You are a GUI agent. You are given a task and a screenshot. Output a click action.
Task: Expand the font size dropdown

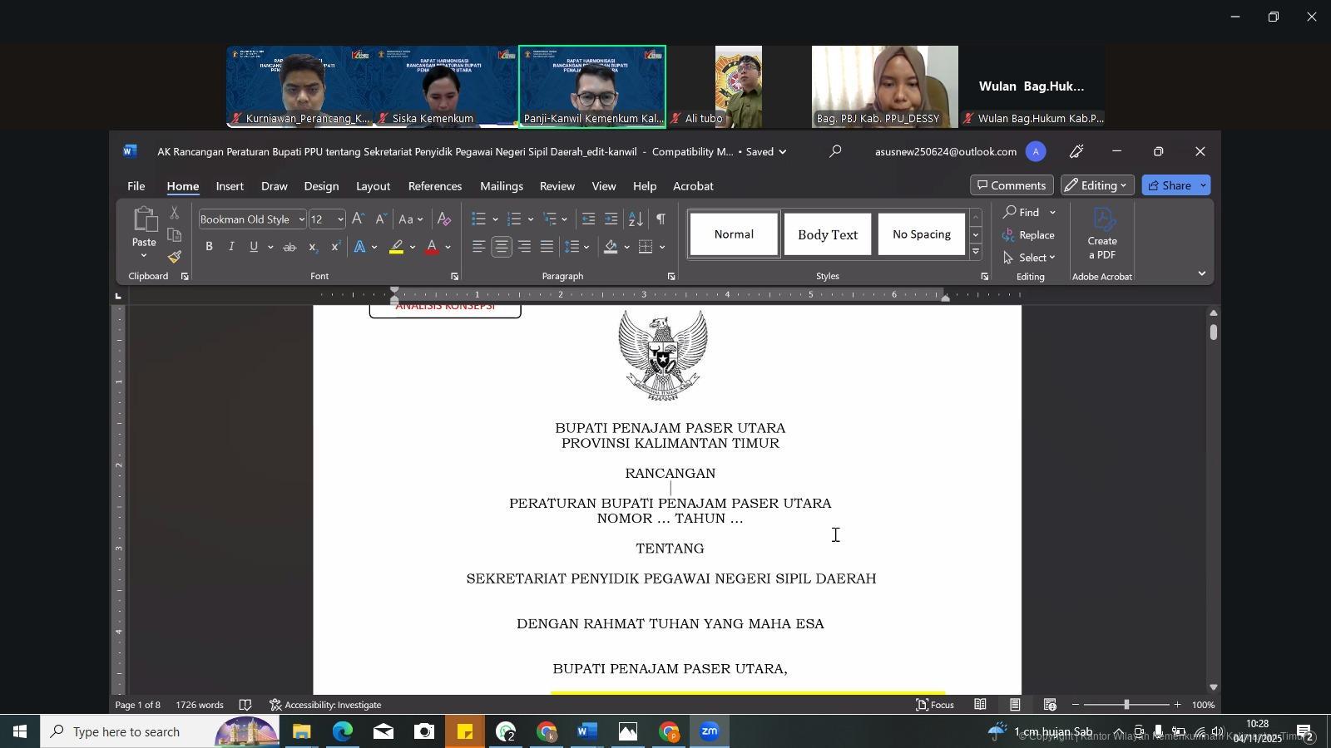340,219
